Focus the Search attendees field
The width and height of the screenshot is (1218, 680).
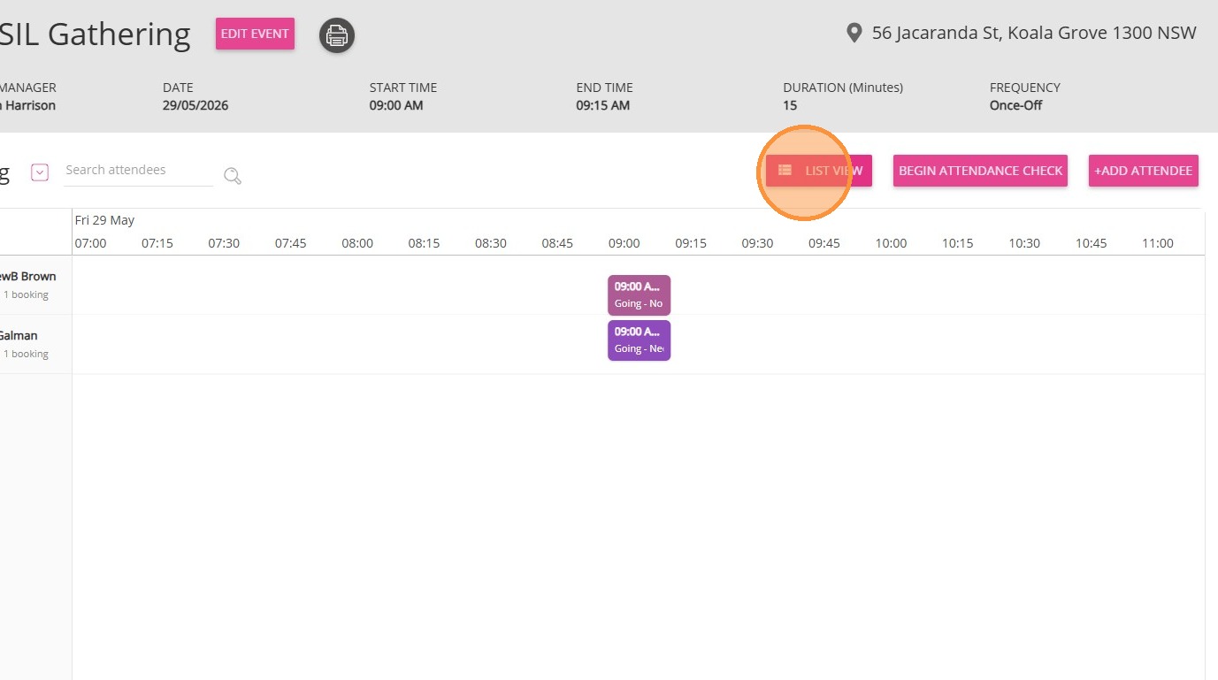pos(139,171)
